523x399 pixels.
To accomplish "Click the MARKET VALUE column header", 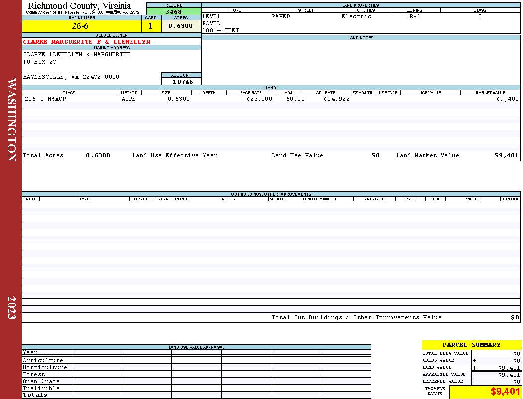I will tap(490, 93).
